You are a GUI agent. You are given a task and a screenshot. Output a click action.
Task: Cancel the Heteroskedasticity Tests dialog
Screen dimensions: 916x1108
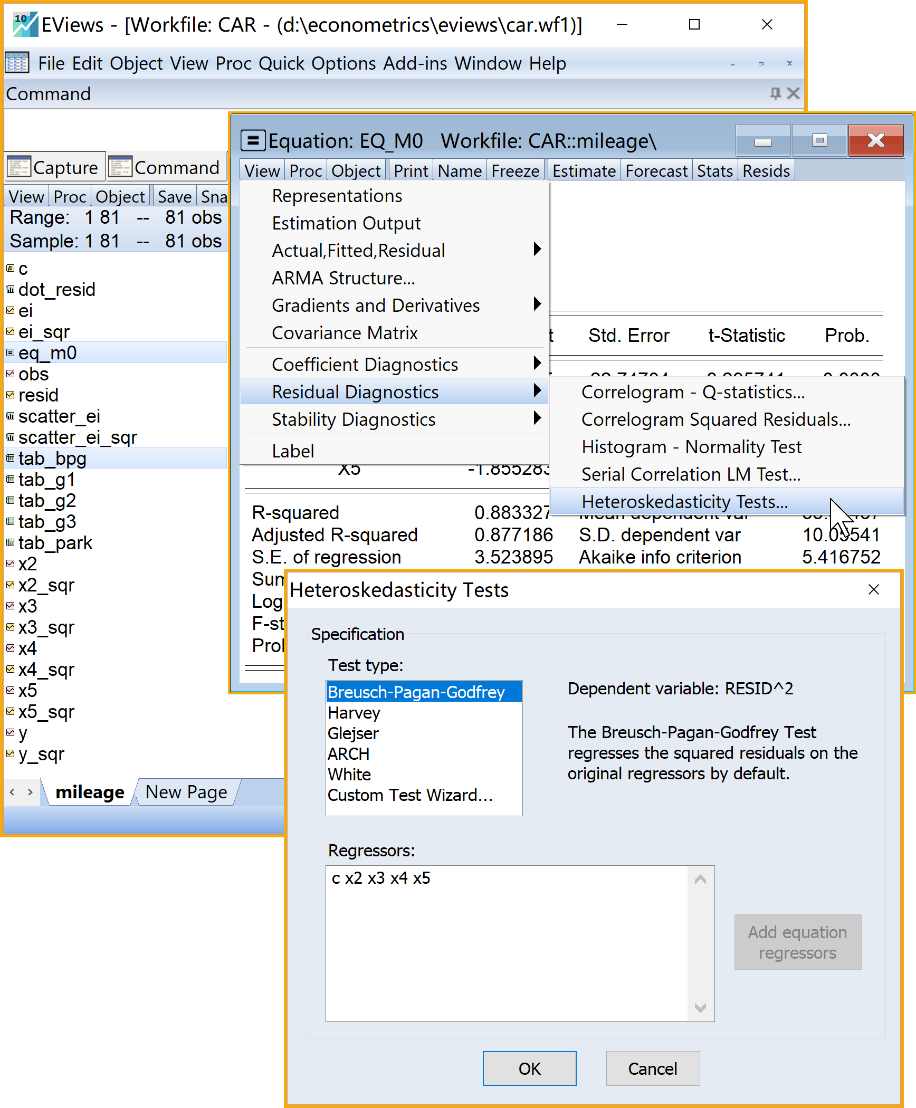[x=652, y=1068]
